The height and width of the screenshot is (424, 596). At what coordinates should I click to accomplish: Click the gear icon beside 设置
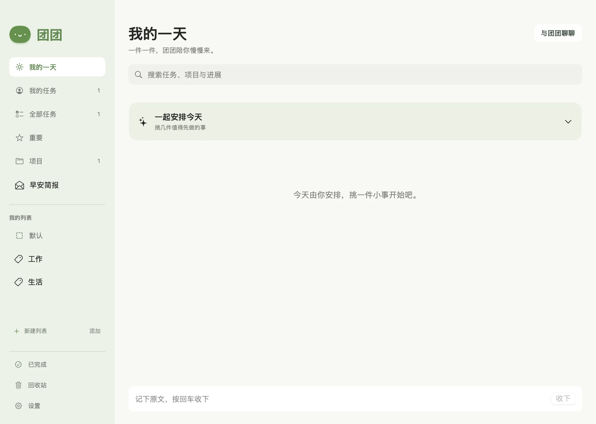pyautogui.click(x=18, y=406)
